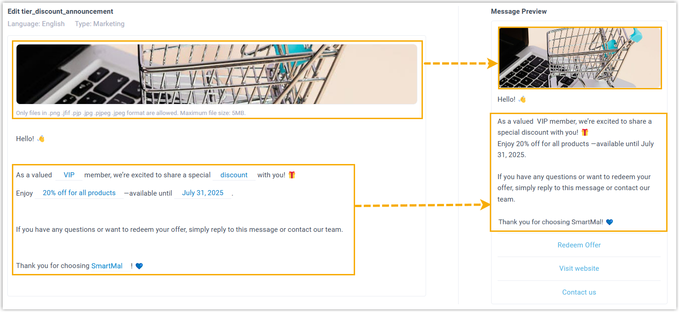679x312 pixels.
Task: Click the waving hand emoji in editor
Action: [41, 139]
